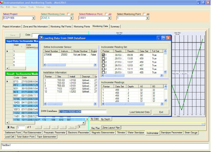Select the Rod Extensometer tab
212x152 pixels.
coord(32,133)
